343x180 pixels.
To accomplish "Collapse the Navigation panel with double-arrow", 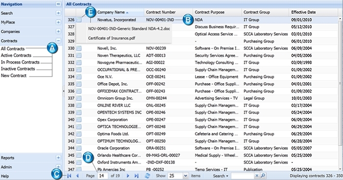I will 58,4.
